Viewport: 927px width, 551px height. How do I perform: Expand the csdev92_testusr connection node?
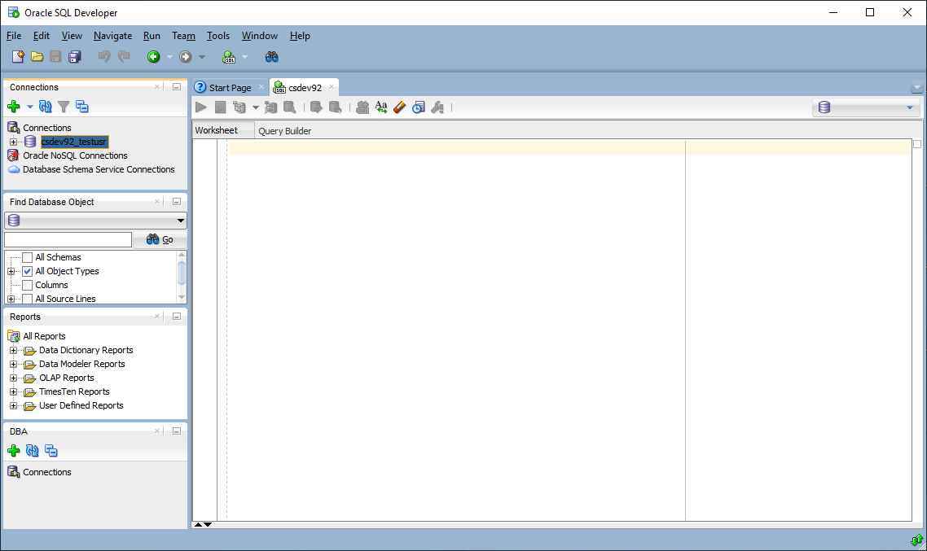[x=13, y=142]
